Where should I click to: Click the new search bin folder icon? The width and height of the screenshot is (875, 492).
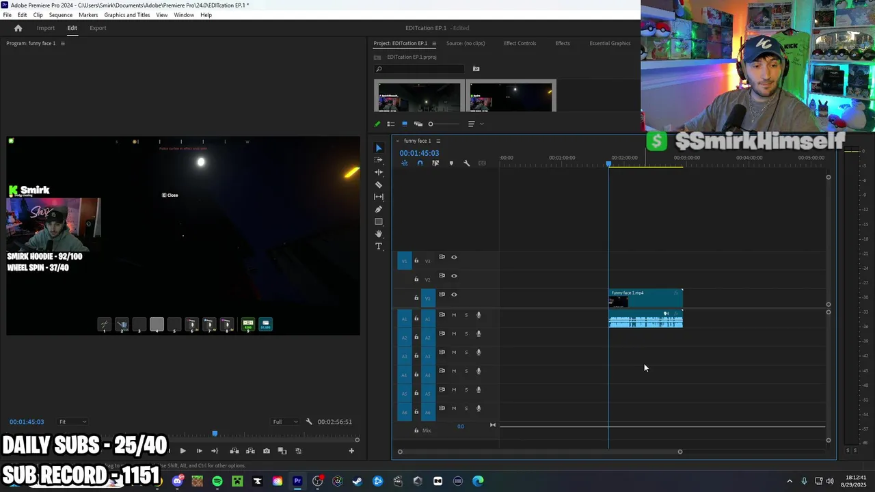(x=476, y=68)
